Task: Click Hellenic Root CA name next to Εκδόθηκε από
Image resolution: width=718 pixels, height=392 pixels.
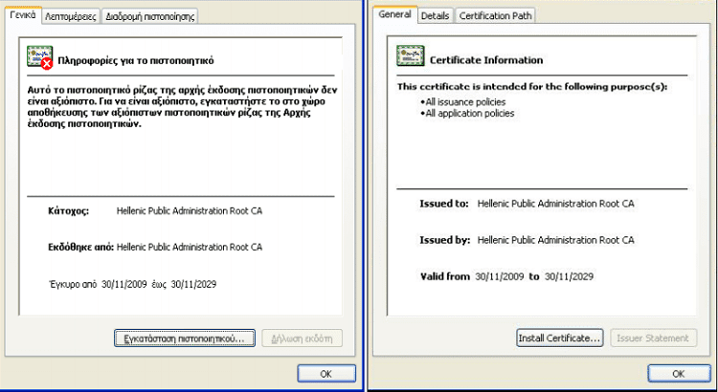Action: pos(190,247)
